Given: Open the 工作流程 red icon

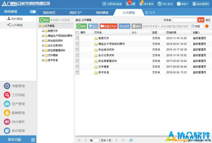Looking at the screenshot, I should point(7,95).
